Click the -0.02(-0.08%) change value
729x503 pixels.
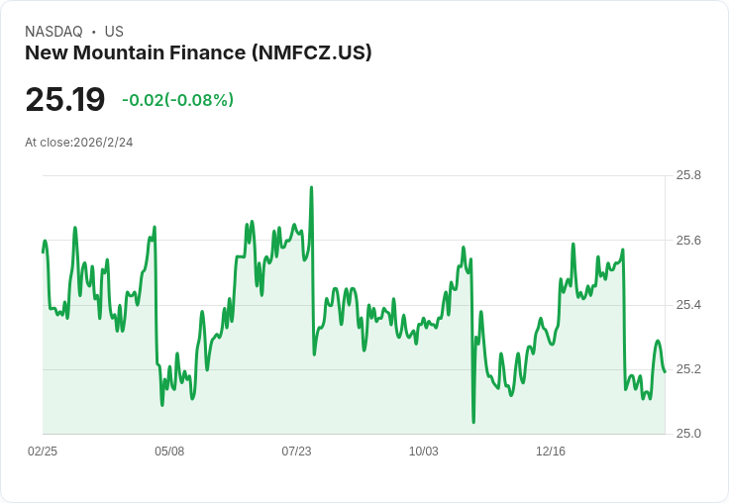coord(177,100)
